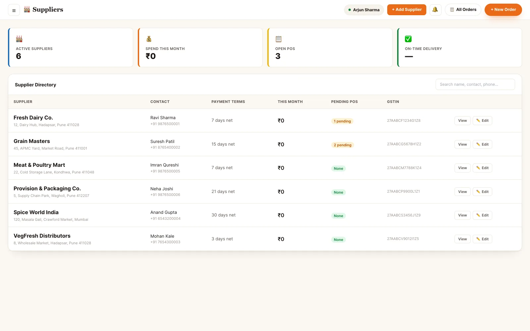Click contact Anand Gupta
The height and width of the screenshot is (331, 530).
[164, 212]
